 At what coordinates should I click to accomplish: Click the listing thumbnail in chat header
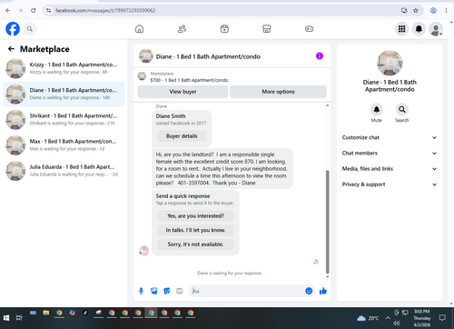[142, 76]
